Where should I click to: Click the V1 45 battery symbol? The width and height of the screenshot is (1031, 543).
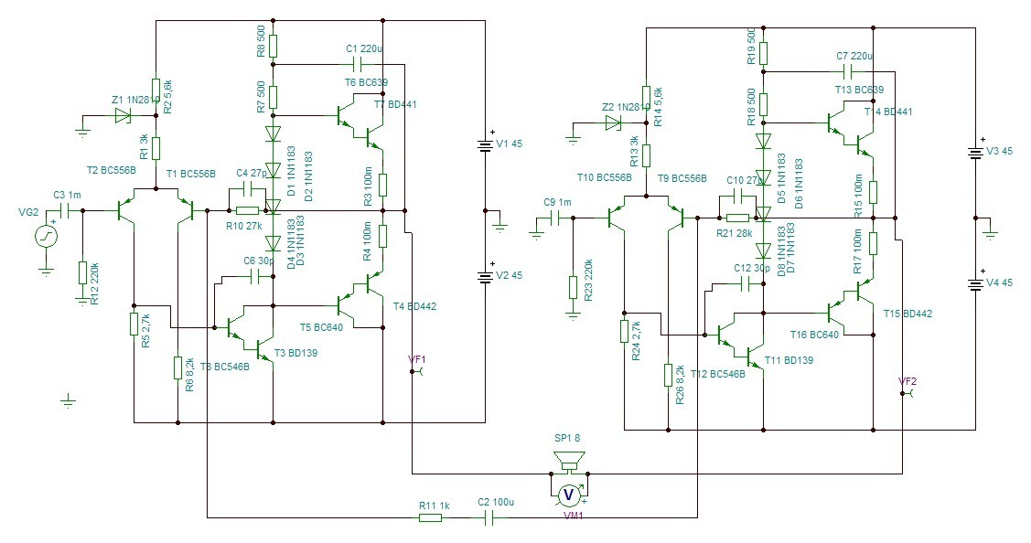point(485,146)
